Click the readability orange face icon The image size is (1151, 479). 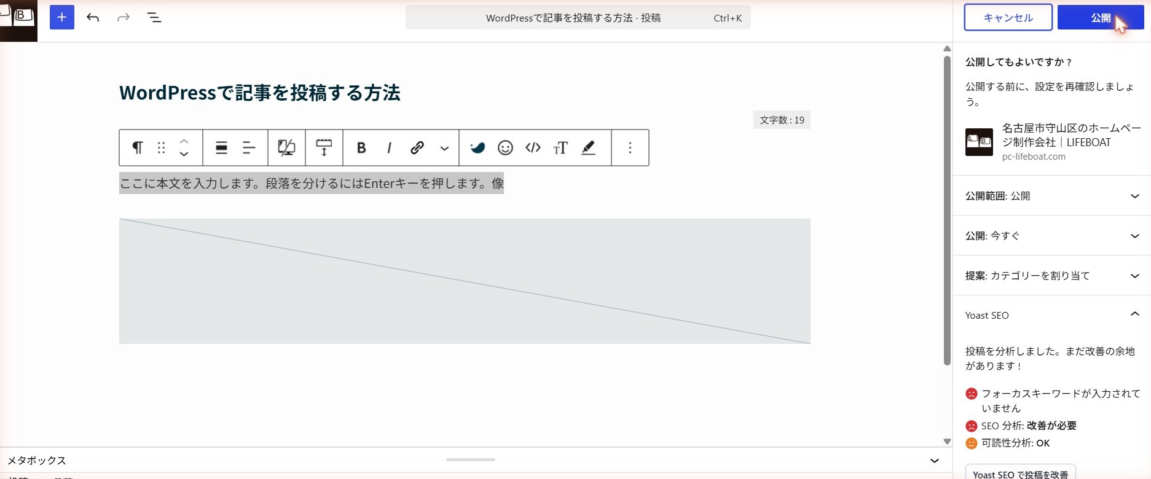(972, 443)
